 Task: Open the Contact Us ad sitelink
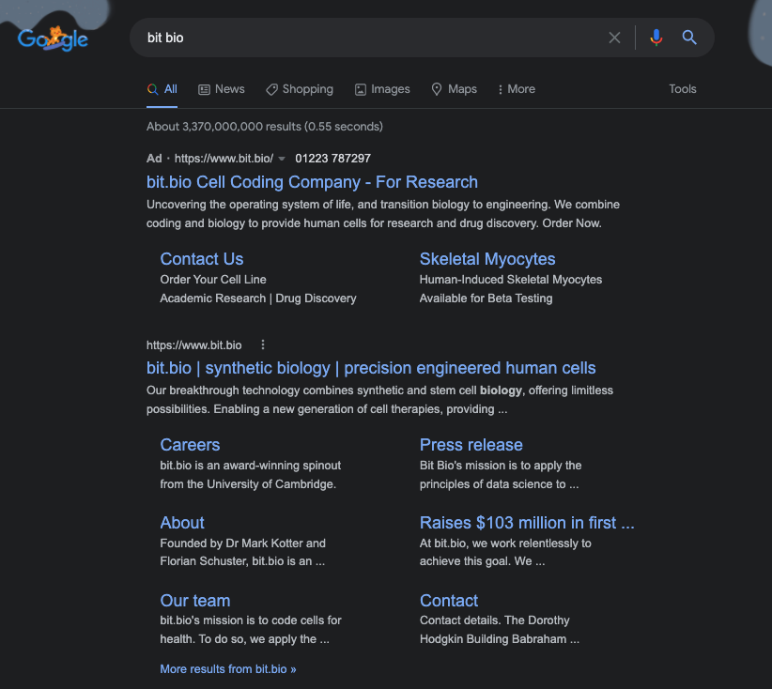tap(202, 259)
